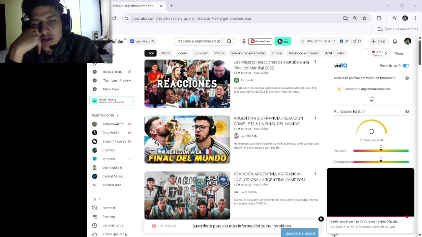Adjust the Competencia score slider
Viewport: 422px width, 237px height.
pos(381,162)
